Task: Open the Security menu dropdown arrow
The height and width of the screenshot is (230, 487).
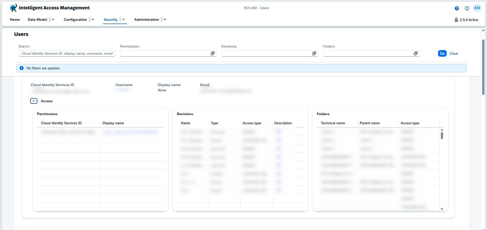Action: point(124,19)
